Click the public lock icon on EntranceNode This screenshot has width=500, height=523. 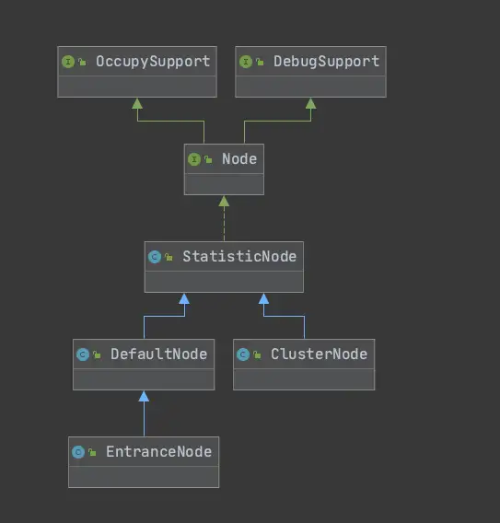pyautogui.click(x=92, y=452)
